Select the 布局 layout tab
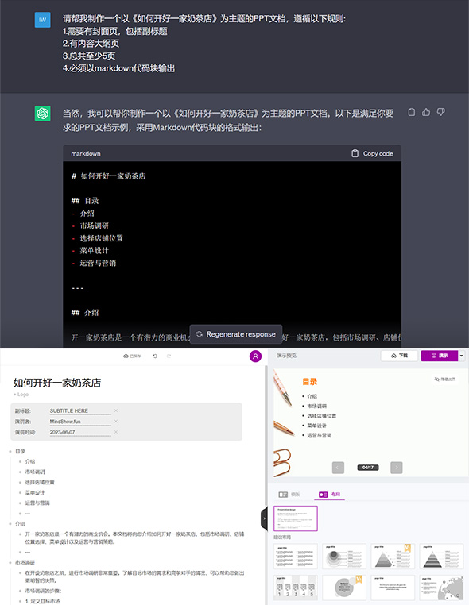The width and height of the screenshot is (469, 605). pos(330,495)
